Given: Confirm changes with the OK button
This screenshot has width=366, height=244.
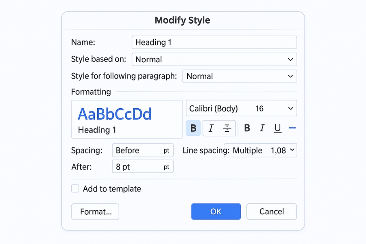Looking at the screenshot, I should click(x=216, y=211).
